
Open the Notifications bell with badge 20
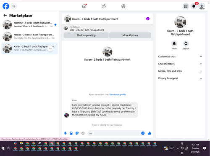(194, 6)
